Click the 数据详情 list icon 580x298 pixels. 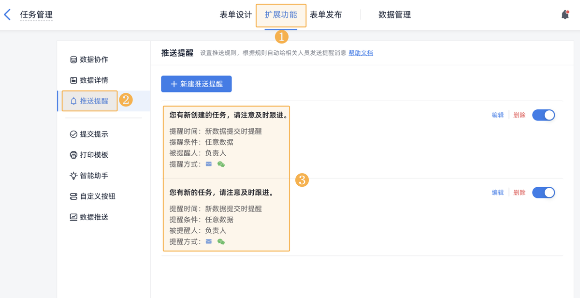[73, 80]
